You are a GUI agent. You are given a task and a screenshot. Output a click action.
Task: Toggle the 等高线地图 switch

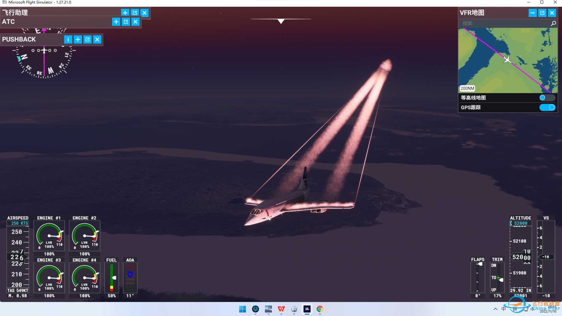coord(547,98)
